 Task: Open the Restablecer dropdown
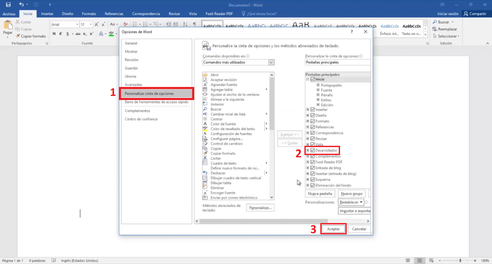pos(351,202)
